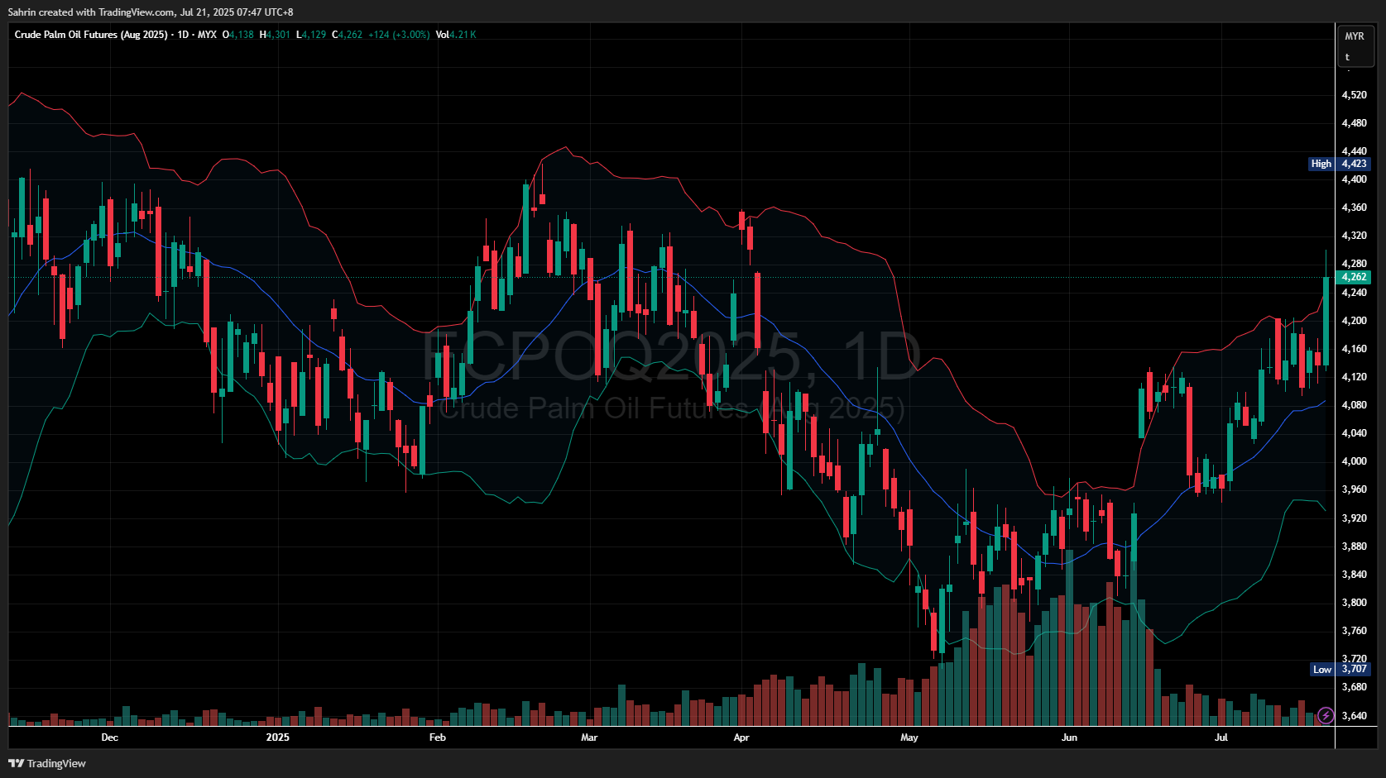The width and height of the screenshot is (1386, 778).
Task: Click the Dec label on time axis
Action: [x=109, y=737]
